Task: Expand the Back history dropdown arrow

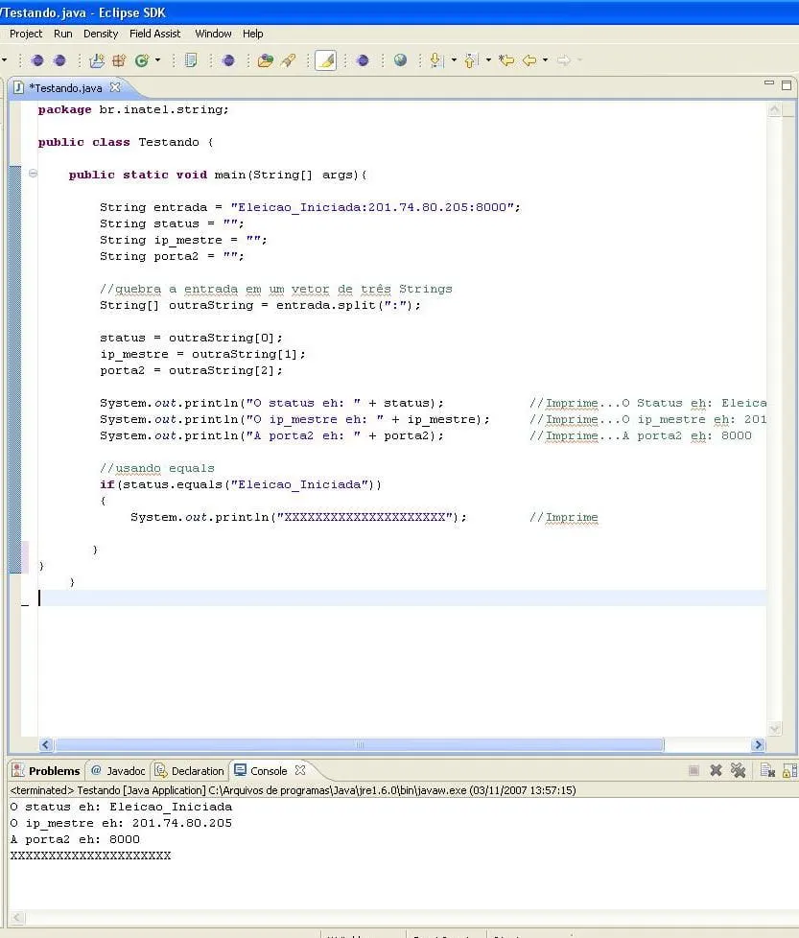Action: tap(545, 60)
